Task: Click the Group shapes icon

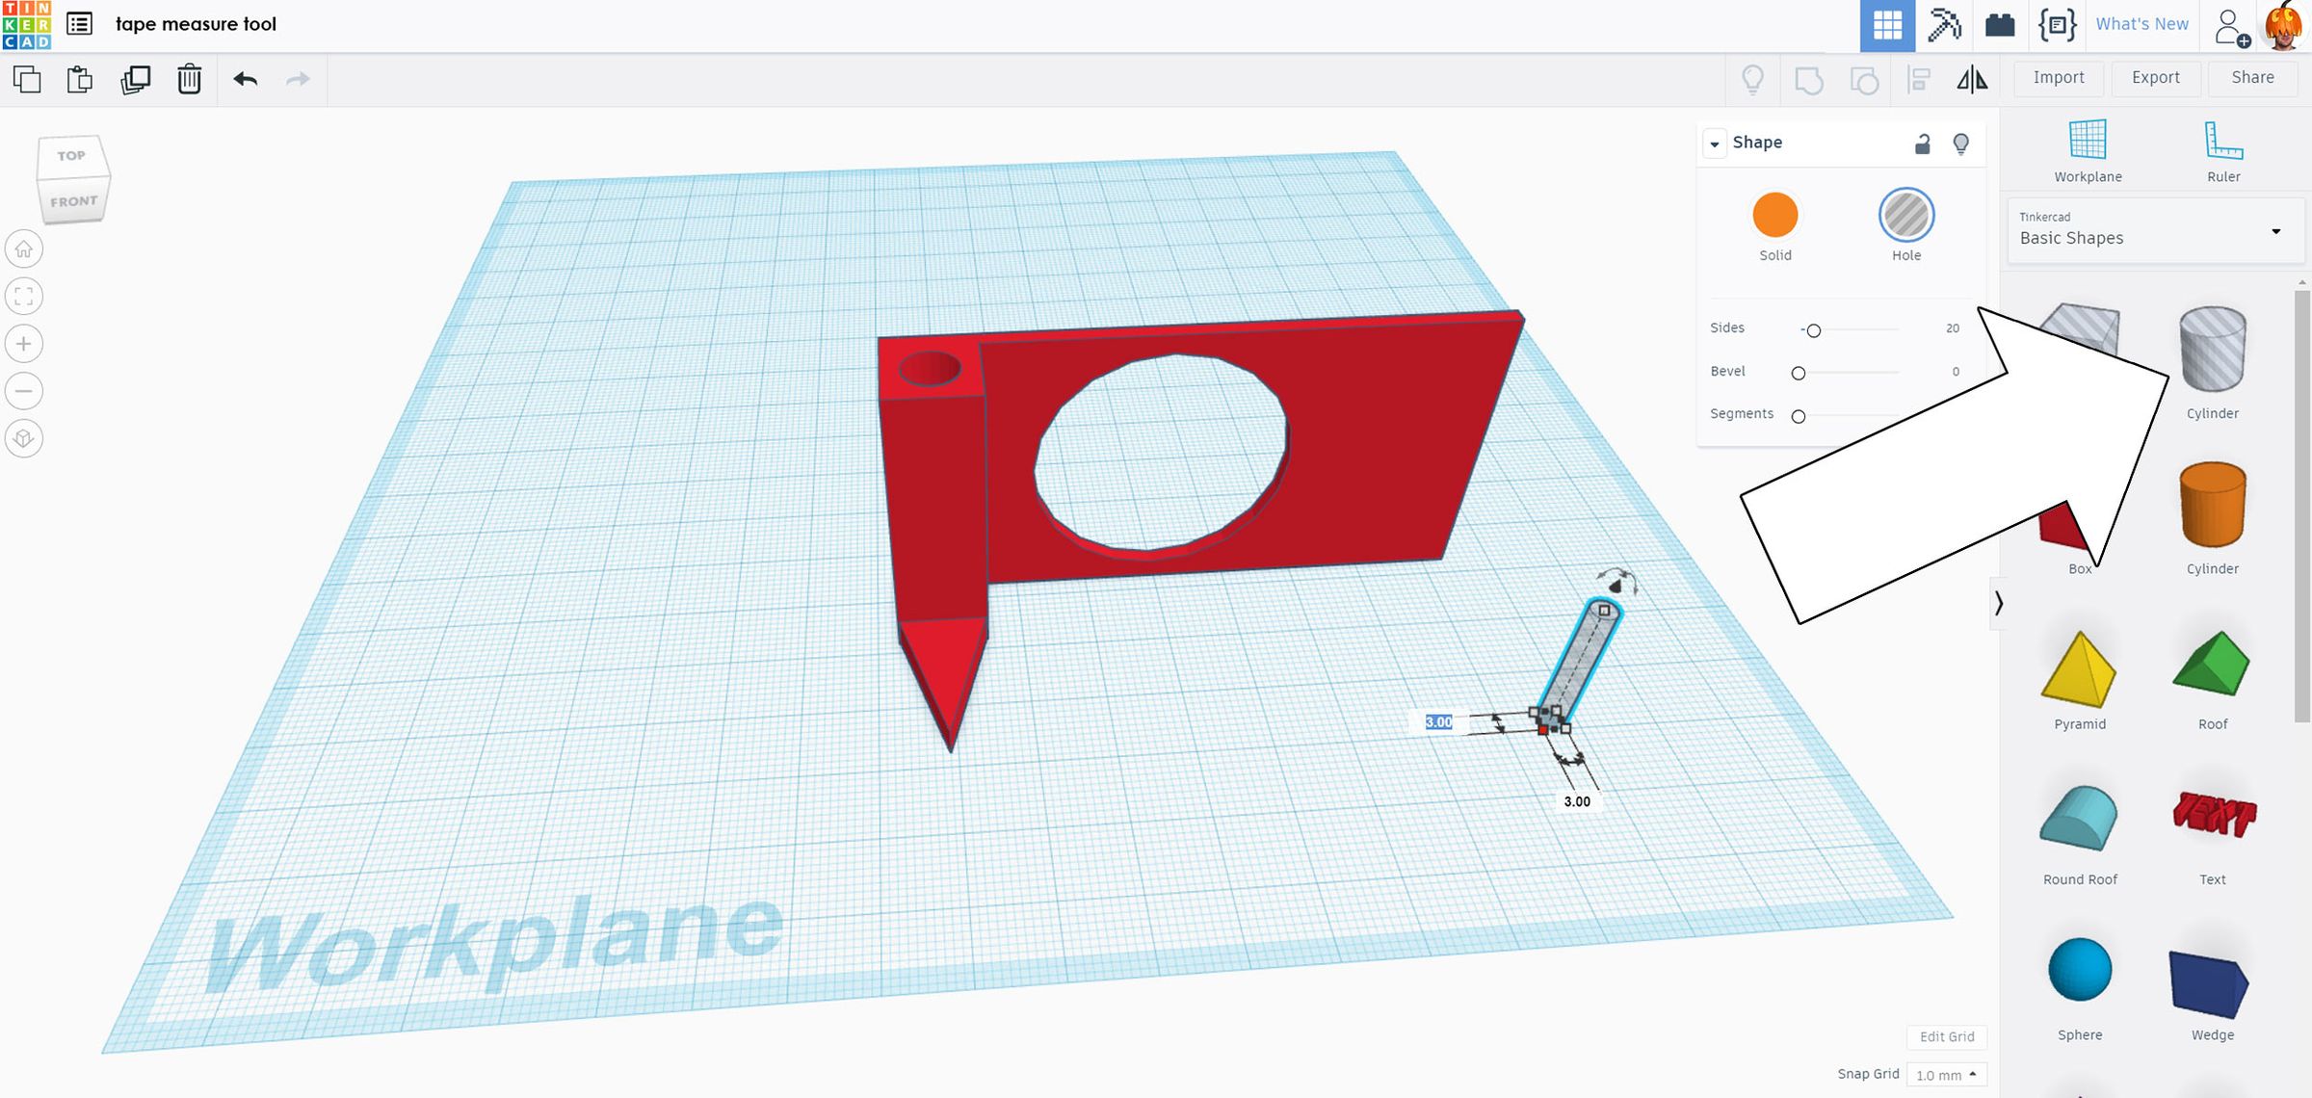Action: coord(1809,80)
